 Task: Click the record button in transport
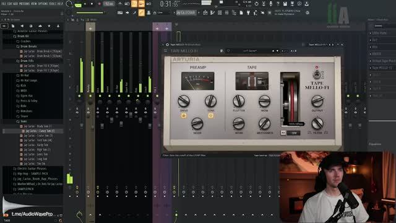[99, 4]
